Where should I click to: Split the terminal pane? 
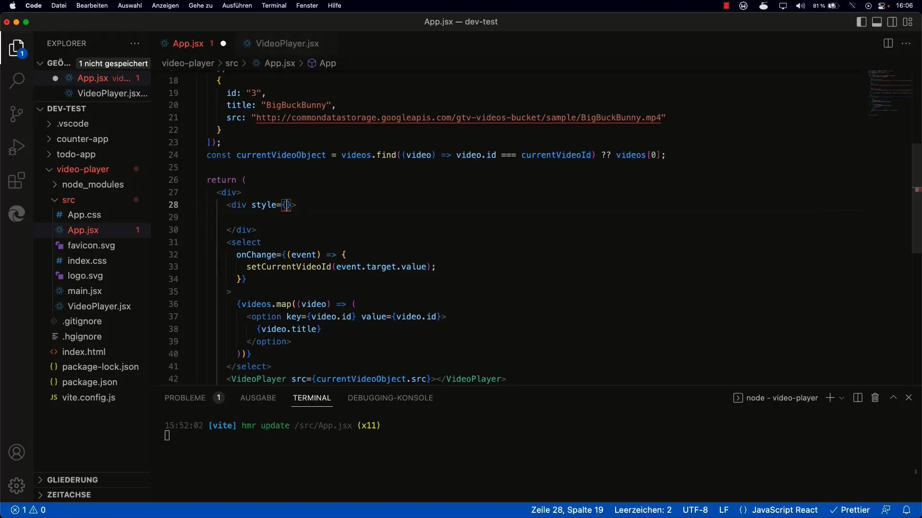click(858, 398)
